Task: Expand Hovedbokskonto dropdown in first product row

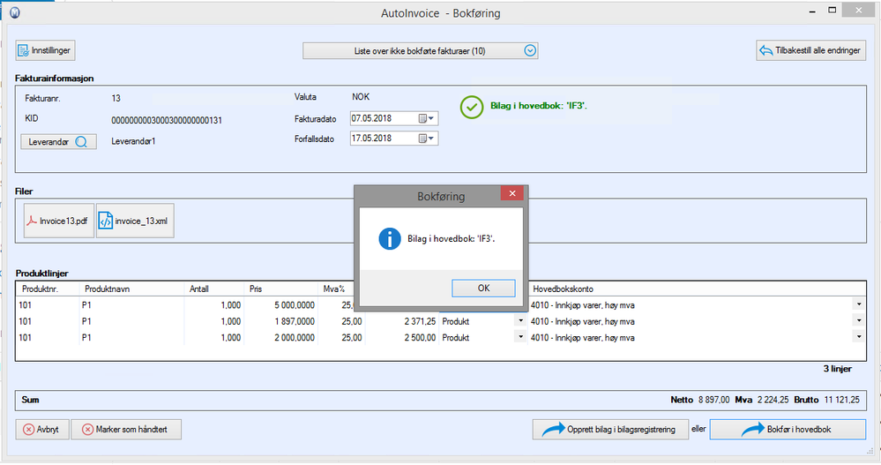Action: coord(859,304)
